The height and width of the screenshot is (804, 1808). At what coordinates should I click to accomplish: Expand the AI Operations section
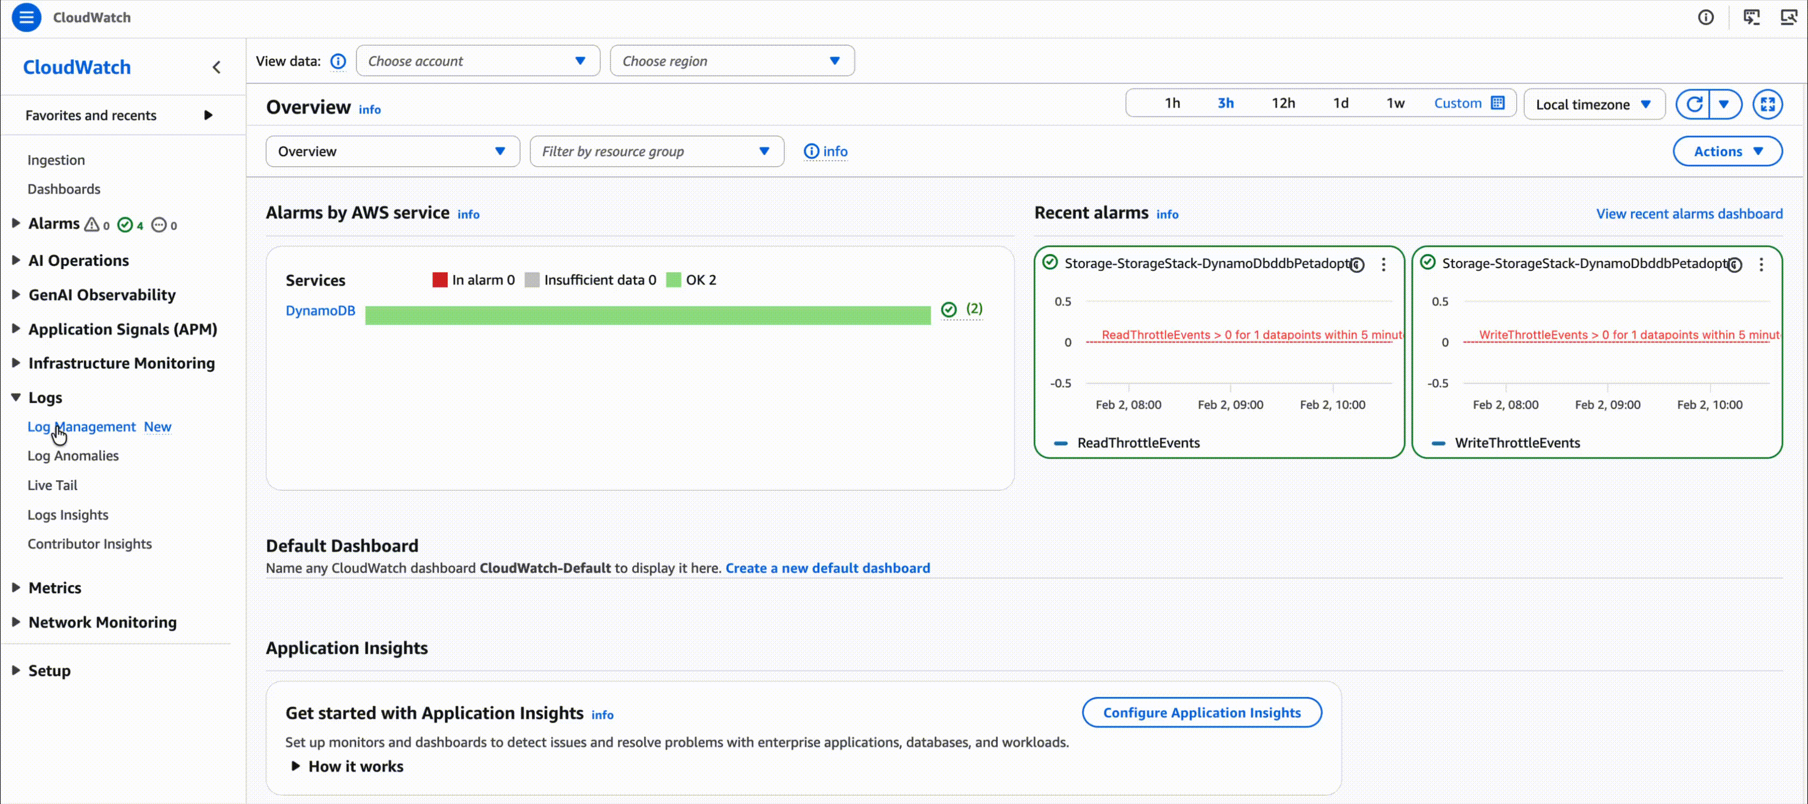tap(16, 260)
